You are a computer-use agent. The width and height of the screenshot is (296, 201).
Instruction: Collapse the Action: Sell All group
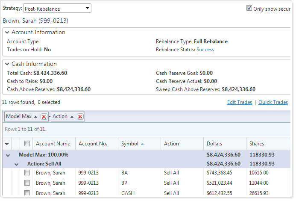tap(16, 164)
